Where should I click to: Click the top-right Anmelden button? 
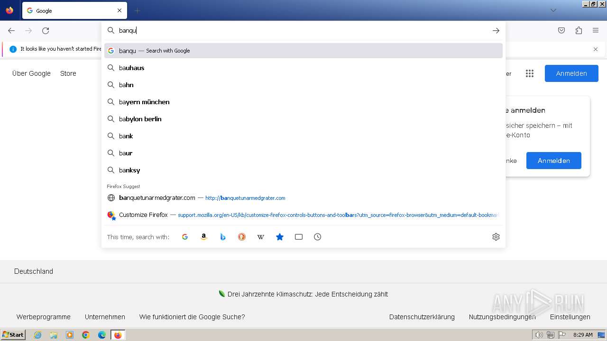[x=571, y=73]
